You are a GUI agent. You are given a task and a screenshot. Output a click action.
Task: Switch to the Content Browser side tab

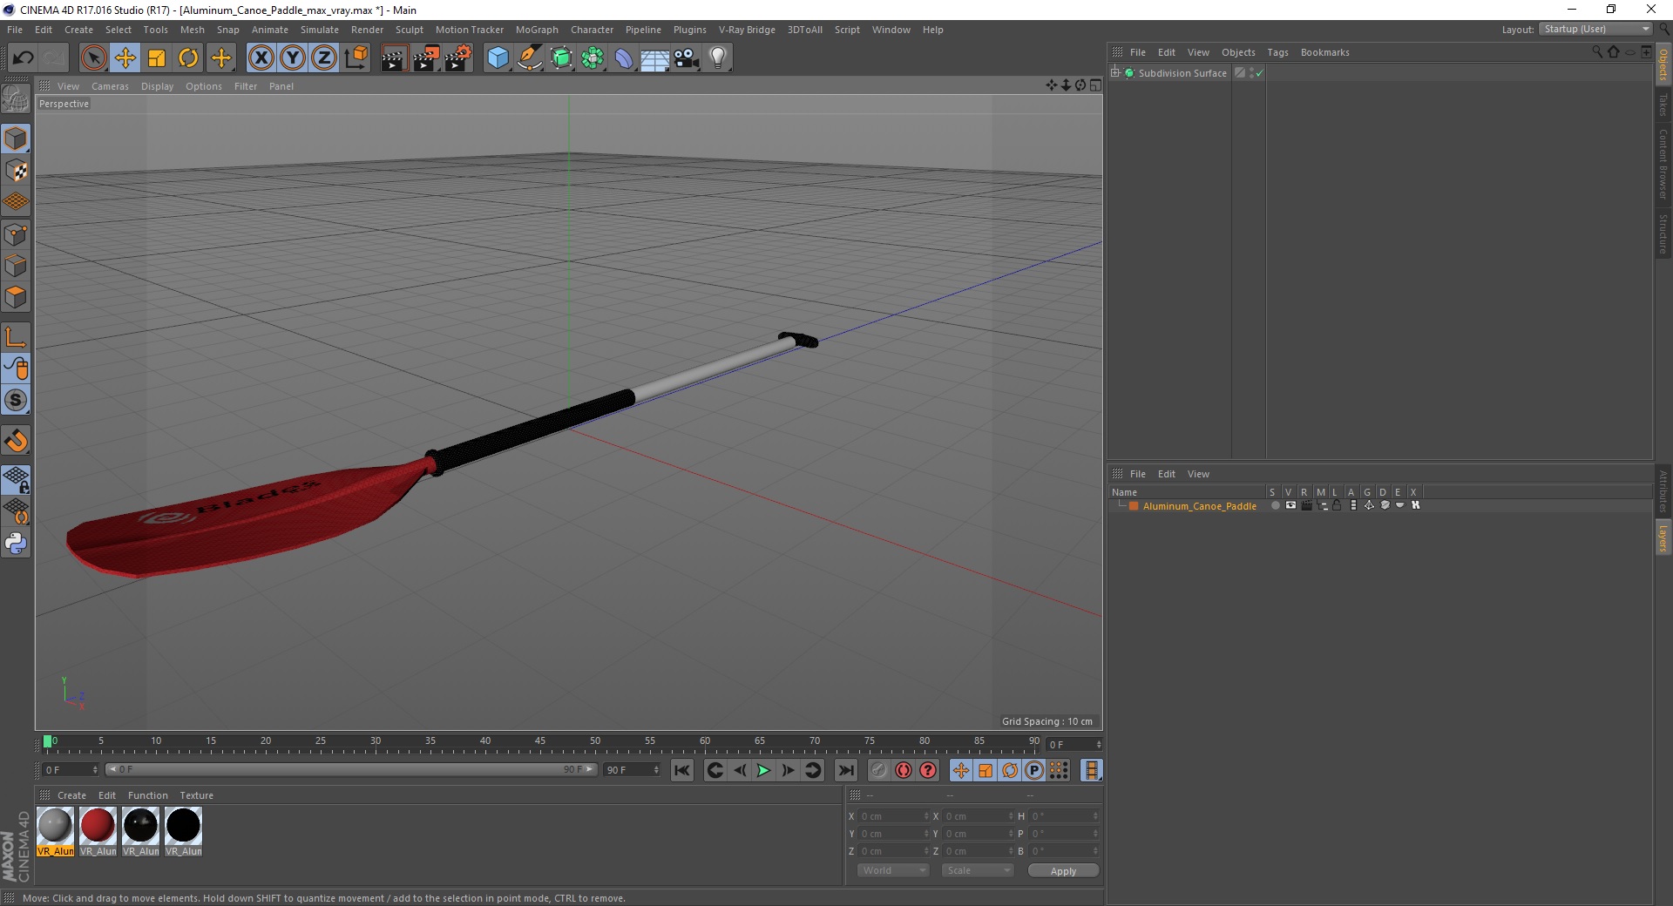[x=1663, y=164]
